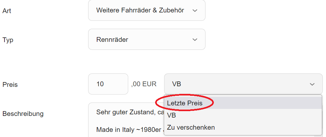Click the 'Sehr guter Zustand' description line
Viewport: 326px width, 137px height.
click(x=126, y=112)
